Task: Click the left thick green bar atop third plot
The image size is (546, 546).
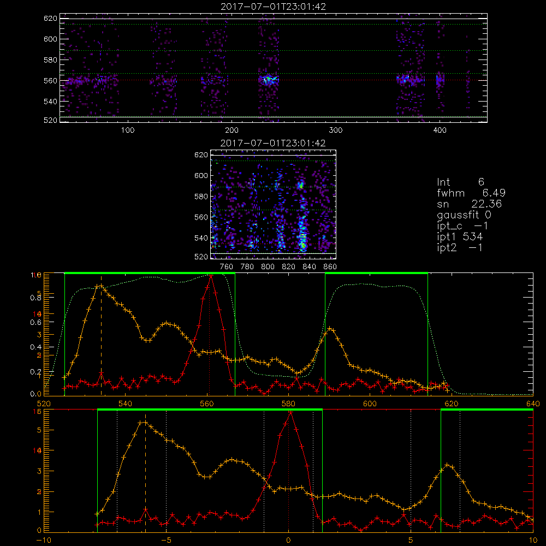Action: [150, 273]
